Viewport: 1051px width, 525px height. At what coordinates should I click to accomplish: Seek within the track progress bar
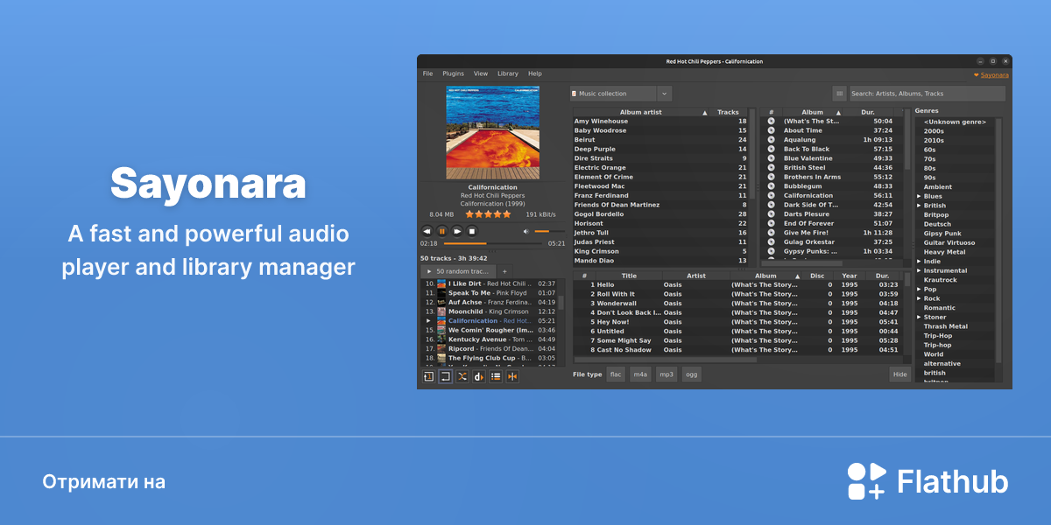[x=493, y=243]
